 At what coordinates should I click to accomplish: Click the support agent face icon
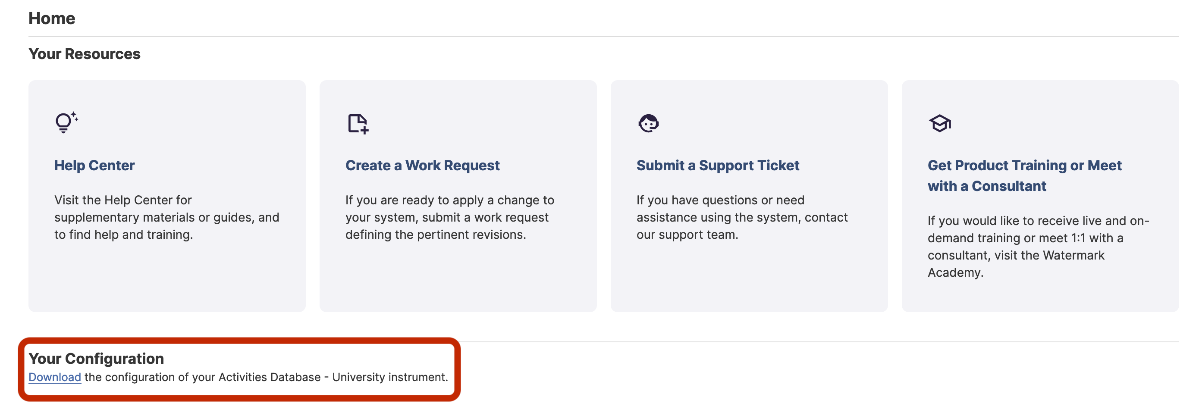[648, 124]
